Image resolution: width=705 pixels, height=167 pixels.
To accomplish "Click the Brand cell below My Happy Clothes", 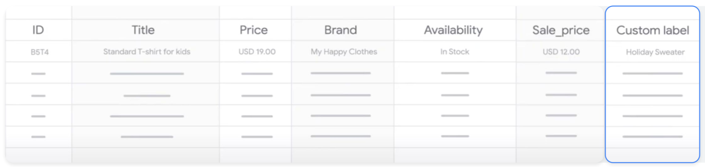I will point(341,73).
